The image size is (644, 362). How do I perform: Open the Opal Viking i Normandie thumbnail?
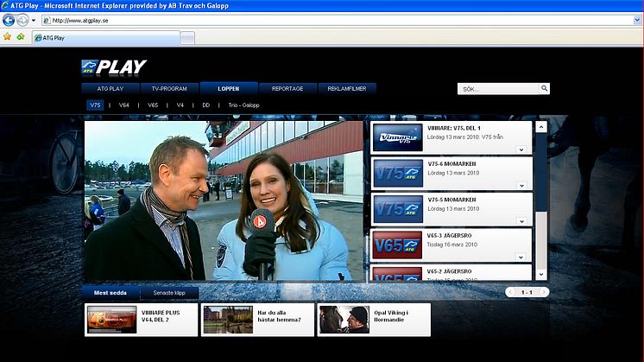(x=344, y=320)
